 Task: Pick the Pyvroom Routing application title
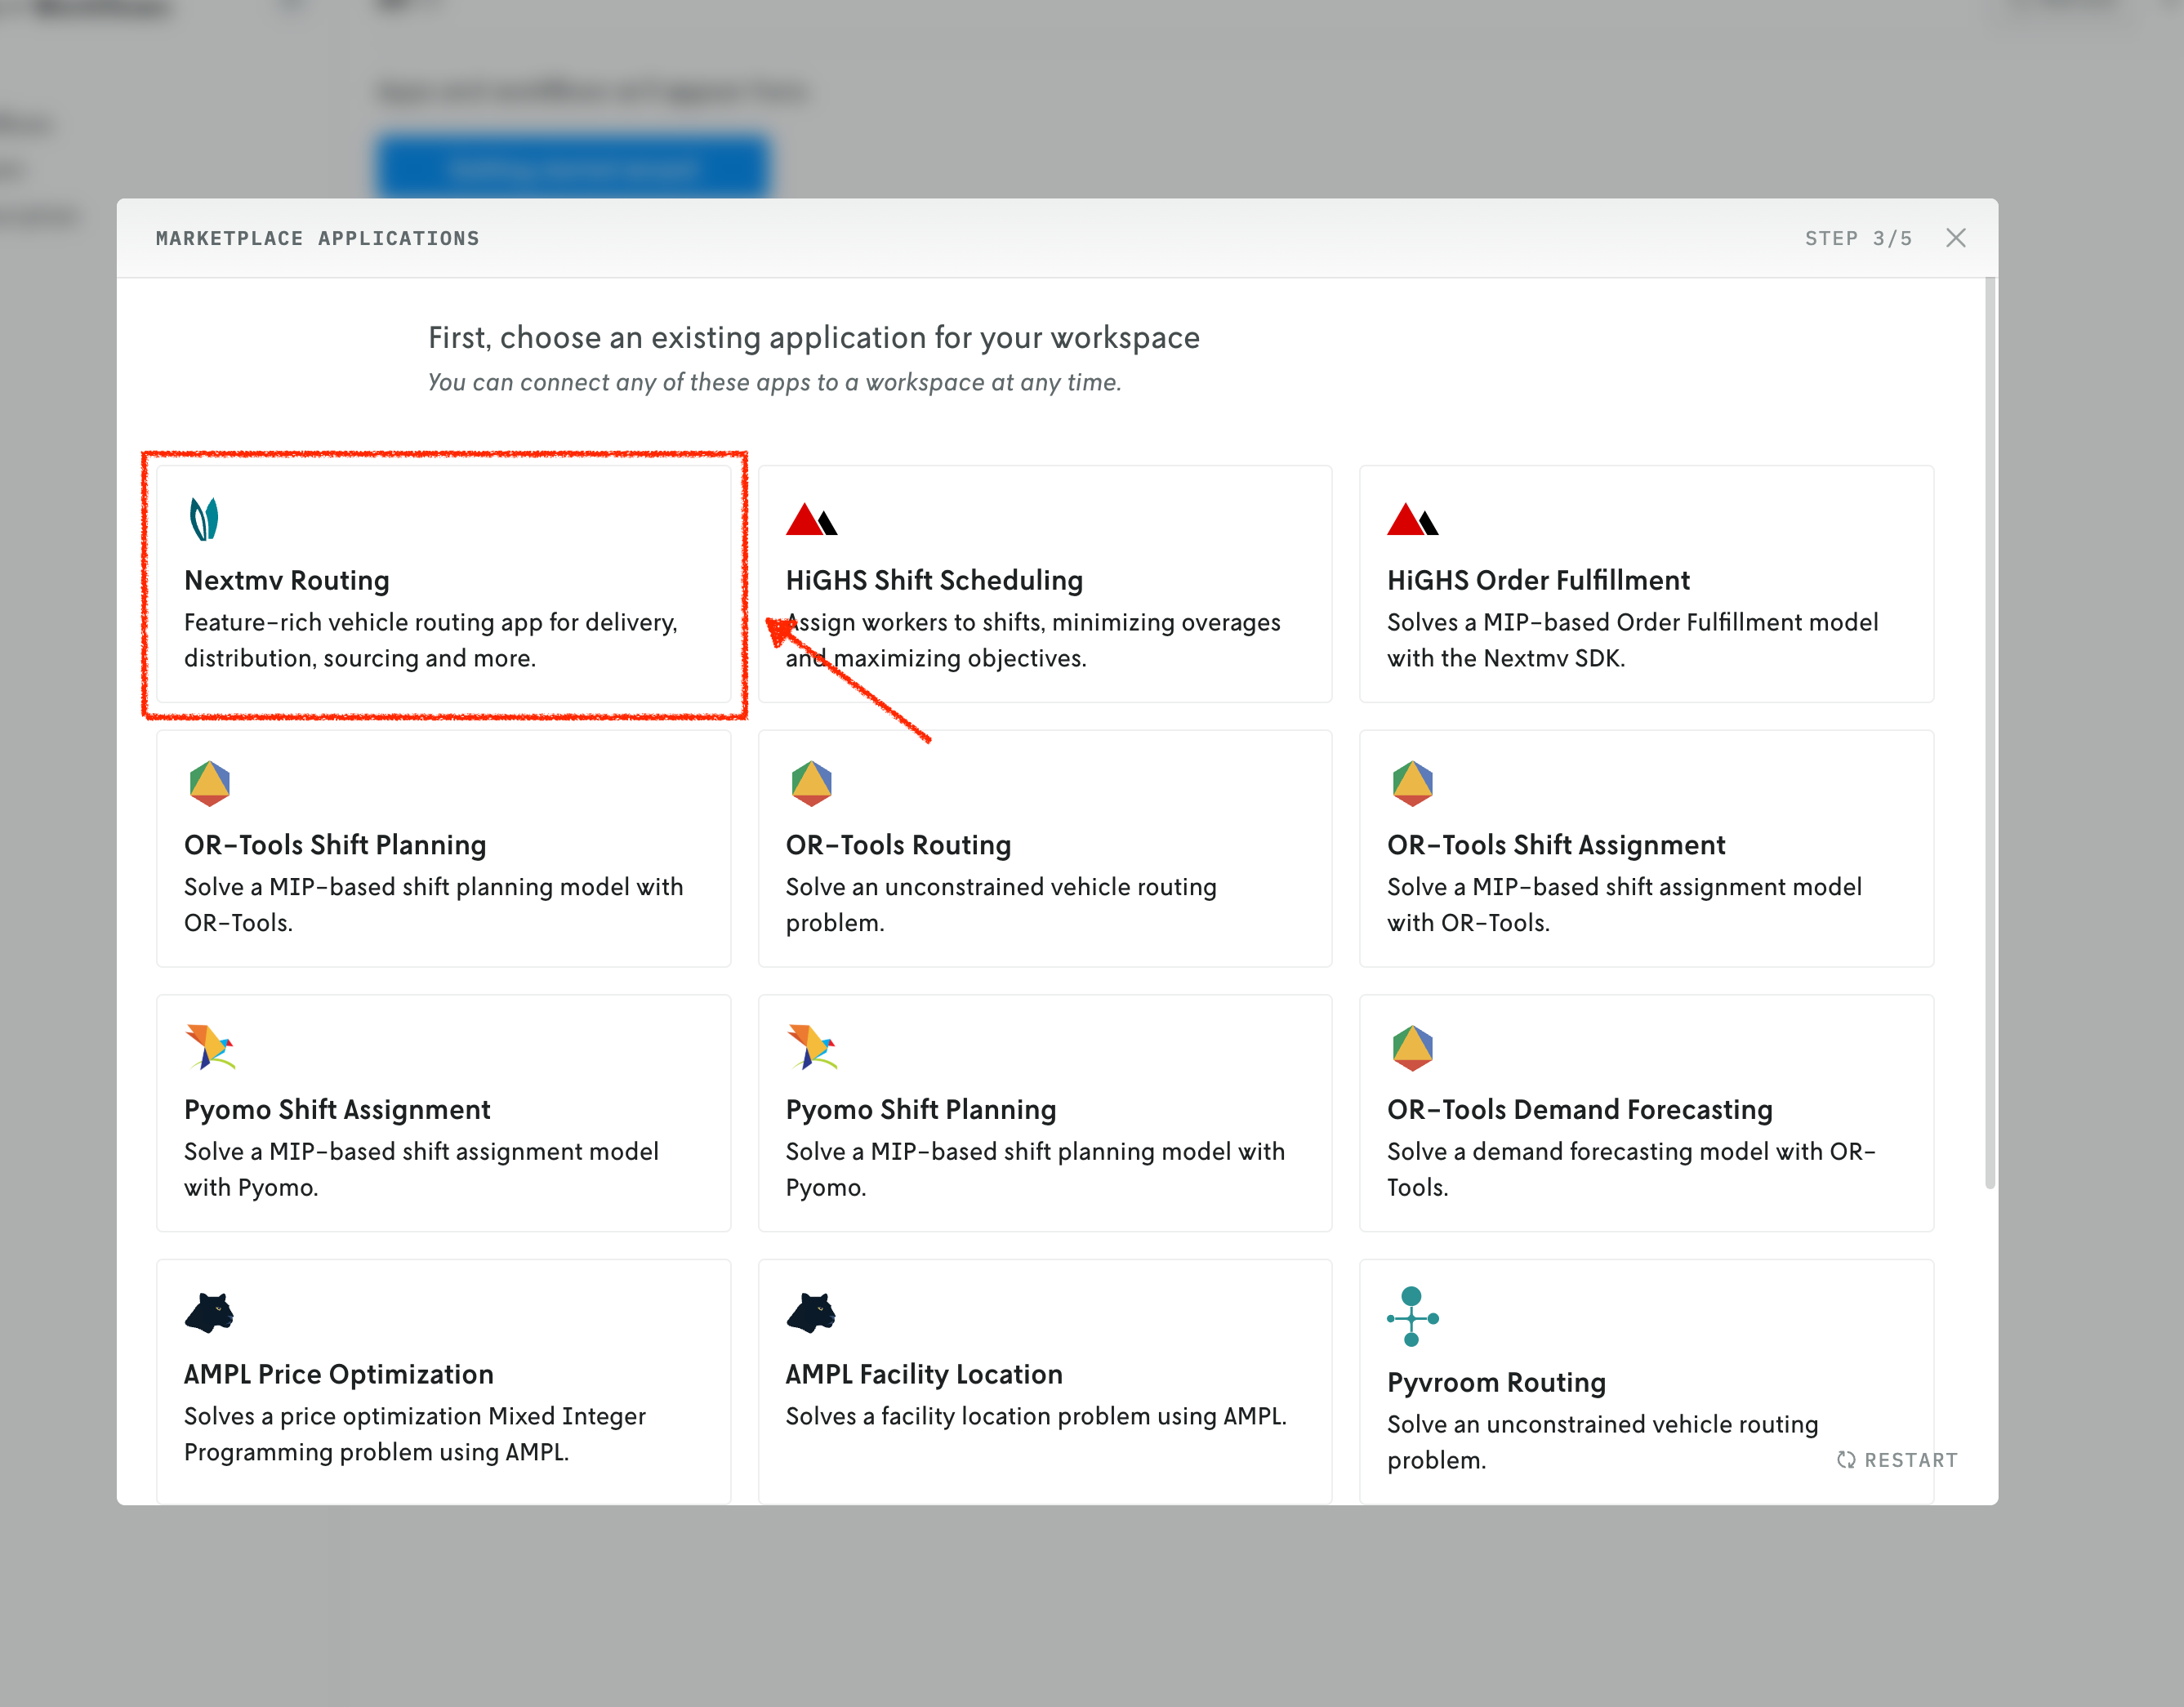pos(1496,1382)
